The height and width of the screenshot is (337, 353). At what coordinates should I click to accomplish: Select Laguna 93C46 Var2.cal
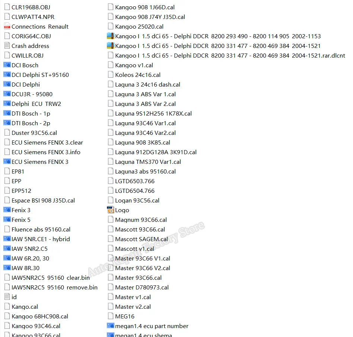(142, 133)
